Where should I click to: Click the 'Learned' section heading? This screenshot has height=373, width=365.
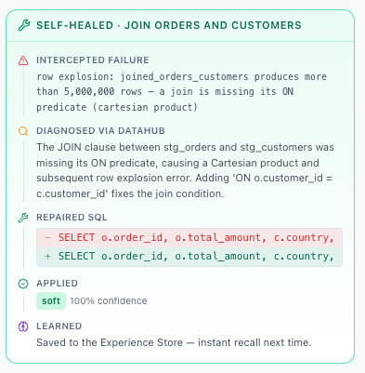pyautogui.click(x=59, y=326)
